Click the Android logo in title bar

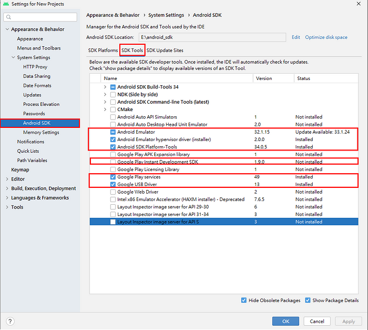point(6,4)
